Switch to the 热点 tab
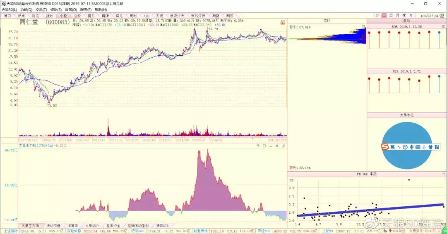 pyautogui.click(x=22, y=16)
